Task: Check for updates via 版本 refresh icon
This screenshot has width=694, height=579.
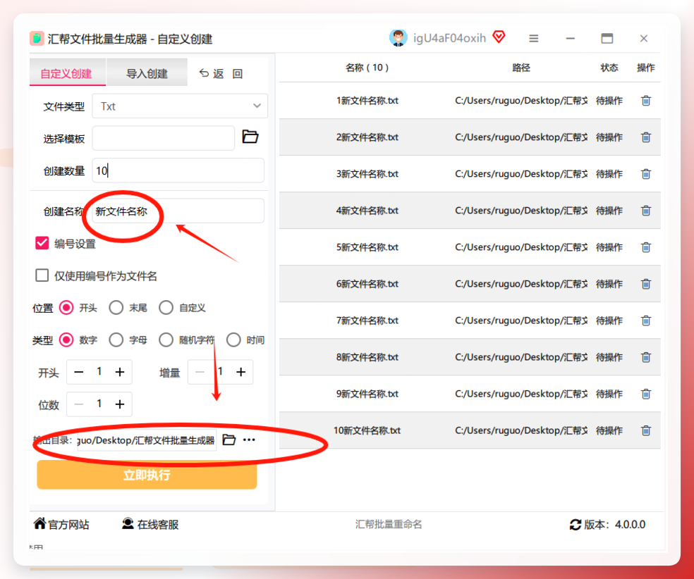Action: tap(576, 525)
